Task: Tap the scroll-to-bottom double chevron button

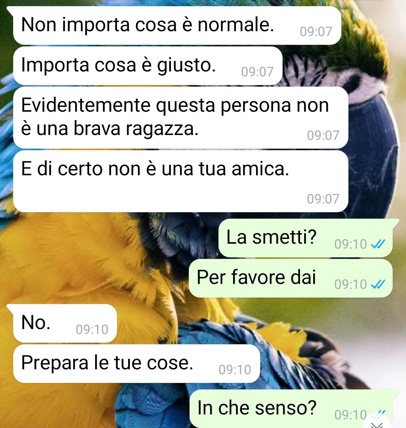Action: pos(378,424)
